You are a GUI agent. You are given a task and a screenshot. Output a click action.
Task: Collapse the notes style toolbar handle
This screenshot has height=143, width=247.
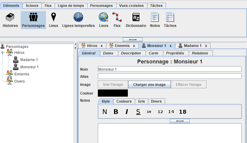180,121
